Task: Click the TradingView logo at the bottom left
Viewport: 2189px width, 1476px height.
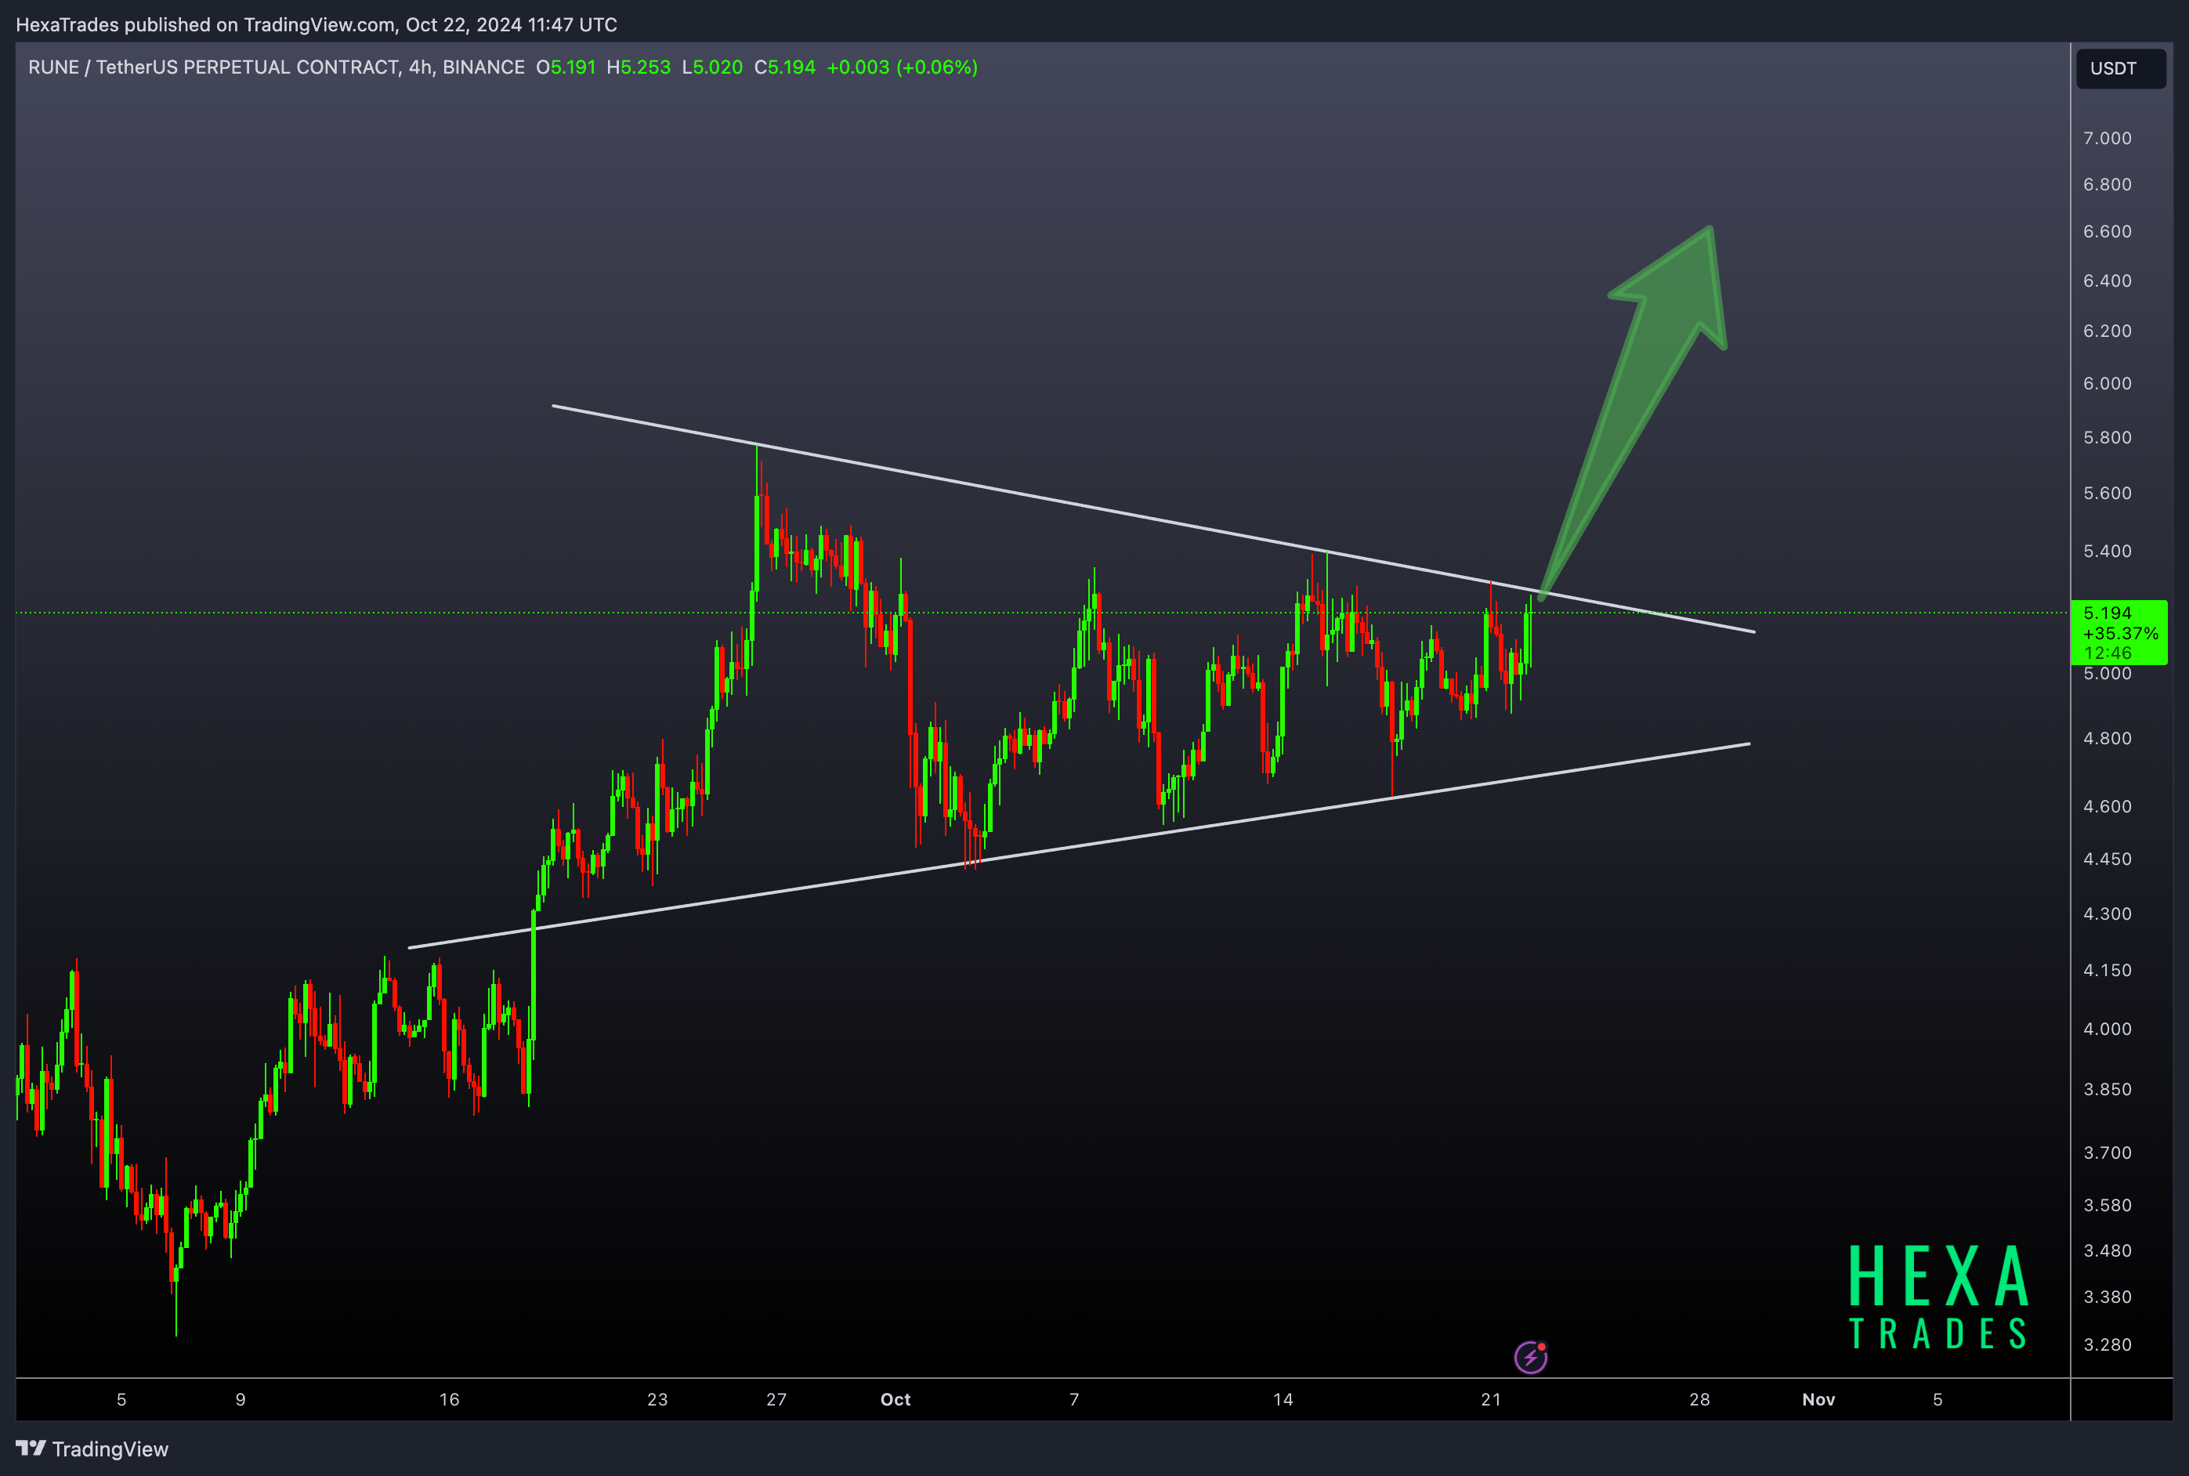Action: 92,1449
